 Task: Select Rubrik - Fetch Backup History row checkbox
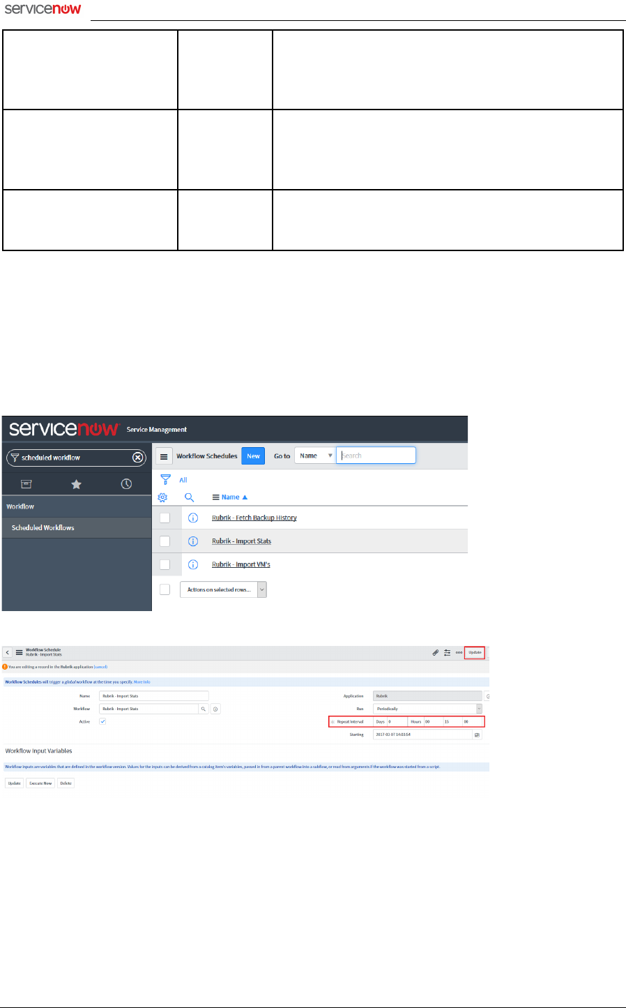click(165, 518)
